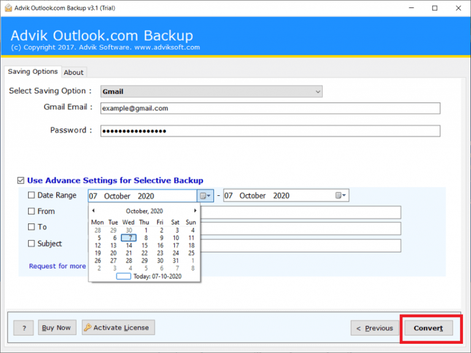Maximize the Advik Backup window
471x353 pixels.
(435, 8)
